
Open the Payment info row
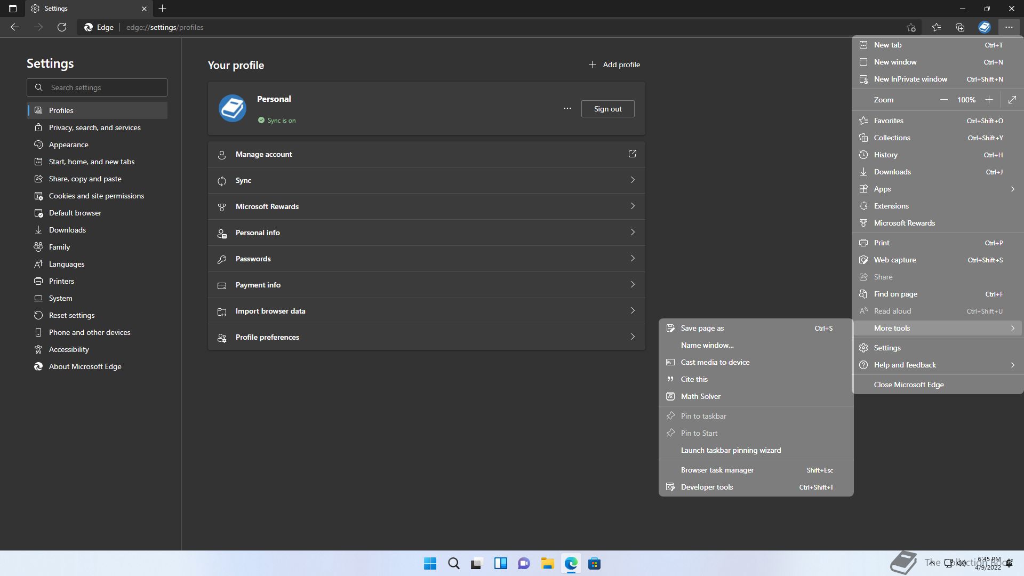pyautogui.click(x=427, y=285)
